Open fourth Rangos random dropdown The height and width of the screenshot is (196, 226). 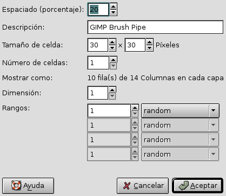click(180, 154)
